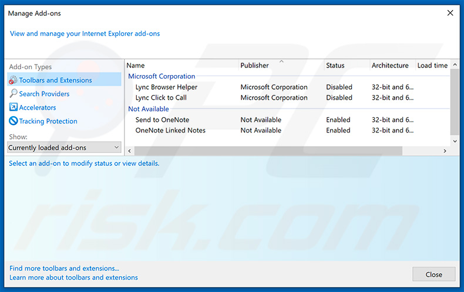This screenshot has width=464, height=292.
Task: Click Disabled status of Lync Click to Call
Action: pyautogui.click(x=339, y=97)
